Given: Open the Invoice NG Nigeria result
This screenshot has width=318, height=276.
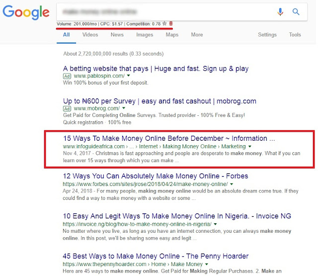Looking at the screenshot, I should click(177, 216).
